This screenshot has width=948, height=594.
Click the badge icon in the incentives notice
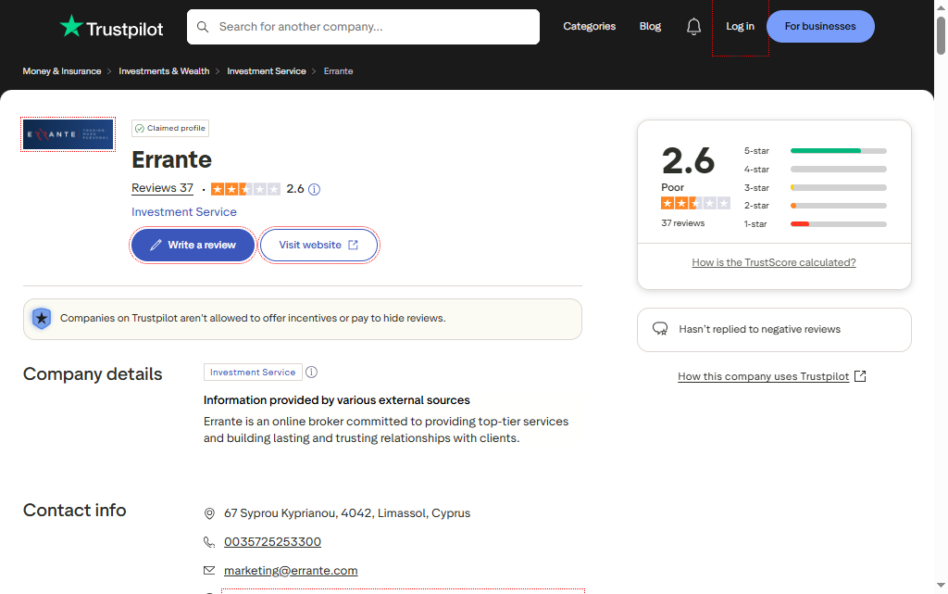tap(41, 318)
